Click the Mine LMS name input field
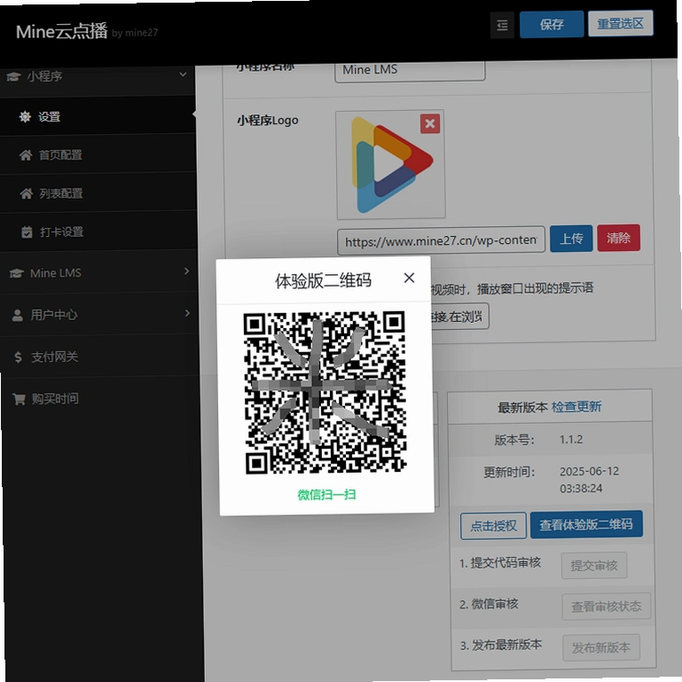This screenshot has height=682, width=682. click(x=410, y=69)
